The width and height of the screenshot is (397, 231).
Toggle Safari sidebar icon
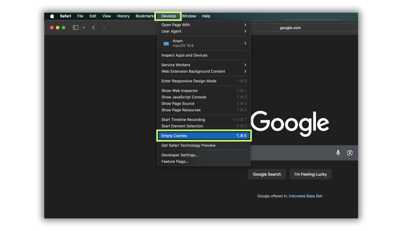(x=75, y=27)
